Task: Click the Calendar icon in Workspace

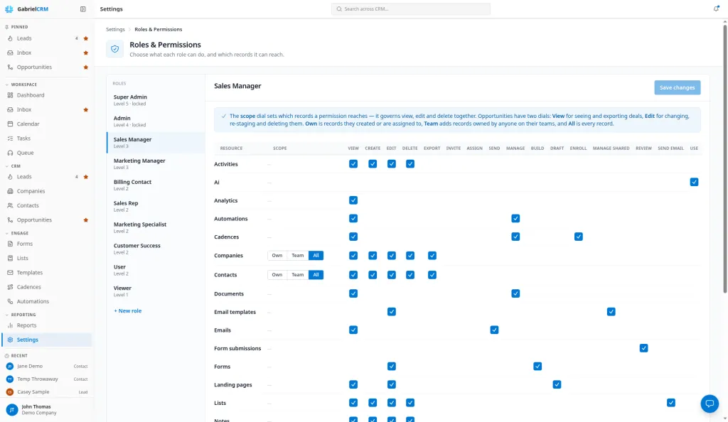Action: 10,124
